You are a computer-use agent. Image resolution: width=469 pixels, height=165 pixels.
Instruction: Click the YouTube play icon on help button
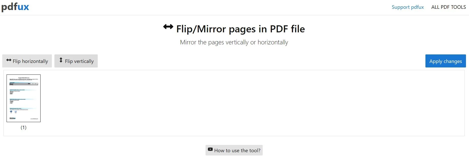point(210,149)
